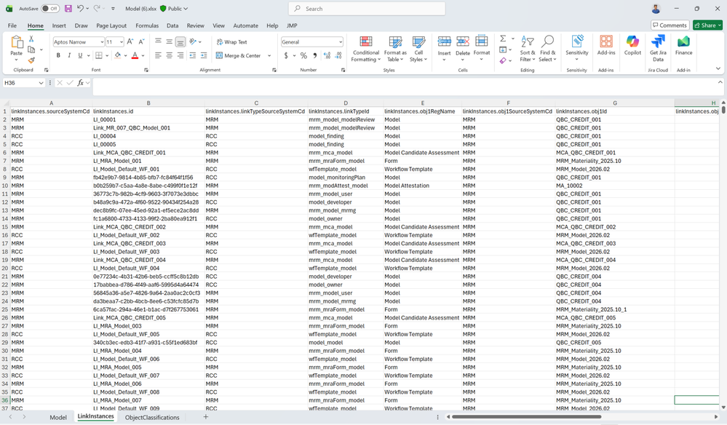This screenshot has height=425, width=727.
Task: Click the horizontal scrollbar thumb
Action: coord(526,417)
